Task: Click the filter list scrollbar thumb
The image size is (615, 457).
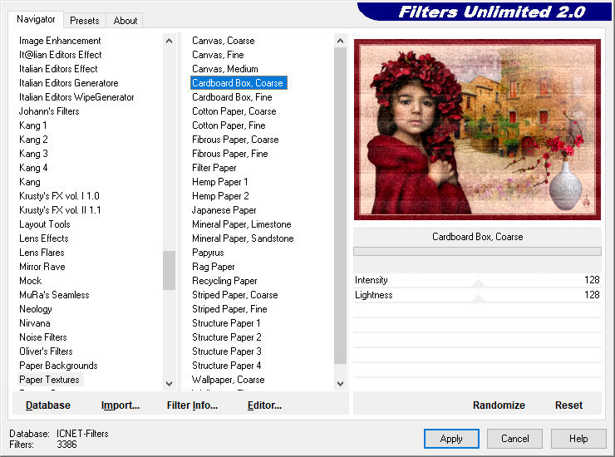Action: tap(340, 205)
